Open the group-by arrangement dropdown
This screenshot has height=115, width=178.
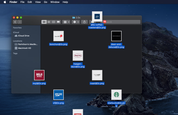(66, 22)
